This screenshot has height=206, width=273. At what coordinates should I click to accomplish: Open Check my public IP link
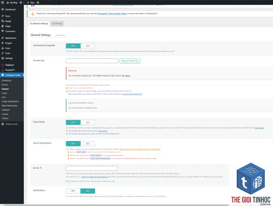95,177
